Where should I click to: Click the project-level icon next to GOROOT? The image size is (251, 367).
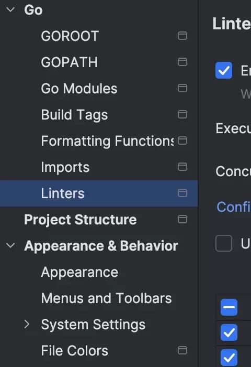pos(182,36)
